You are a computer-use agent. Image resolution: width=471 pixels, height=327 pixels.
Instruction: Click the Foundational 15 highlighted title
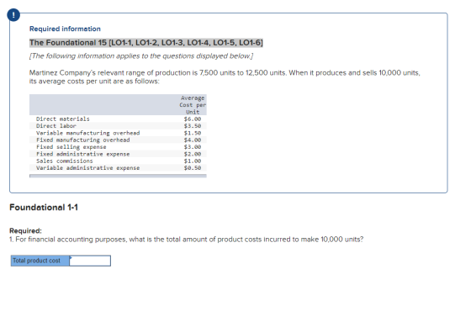coord(146,43)
